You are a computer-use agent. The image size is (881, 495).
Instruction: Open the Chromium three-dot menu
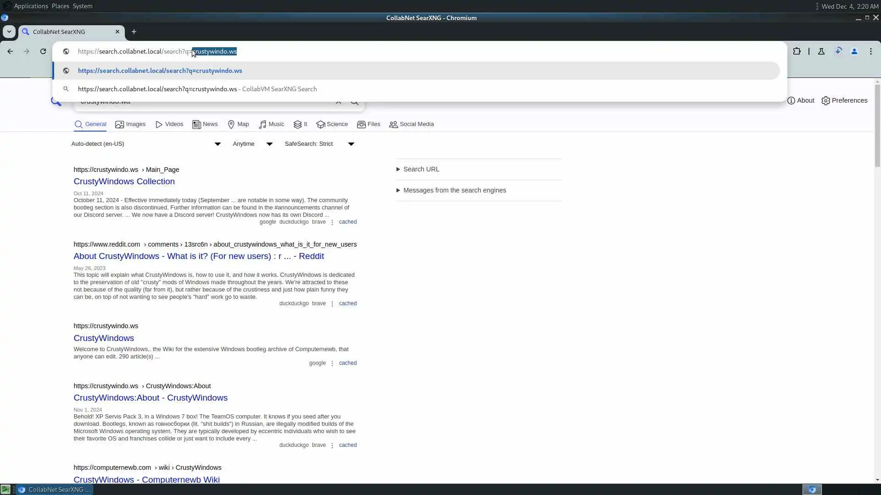870,51
